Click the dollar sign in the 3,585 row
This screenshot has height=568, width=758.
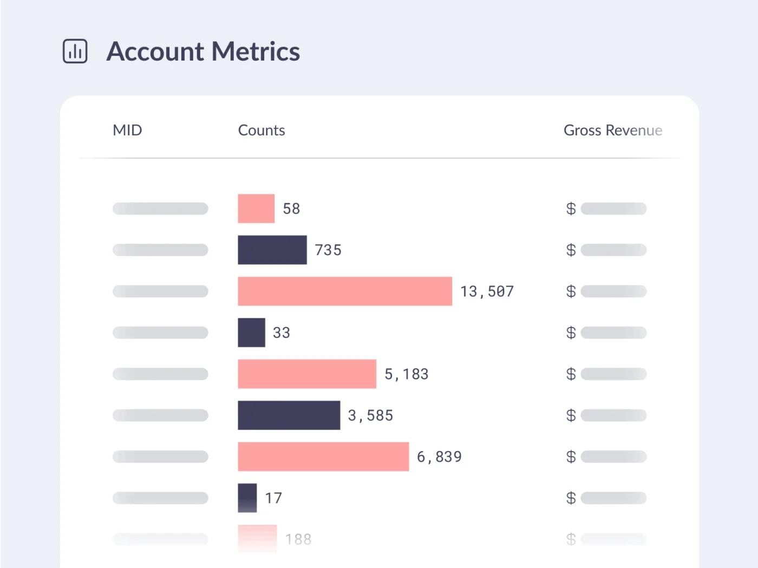[x=571, y=415]
